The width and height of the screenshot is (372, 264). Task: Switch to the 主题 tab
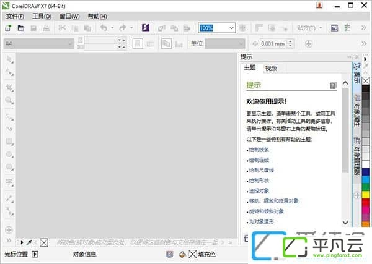click(250, 68)
